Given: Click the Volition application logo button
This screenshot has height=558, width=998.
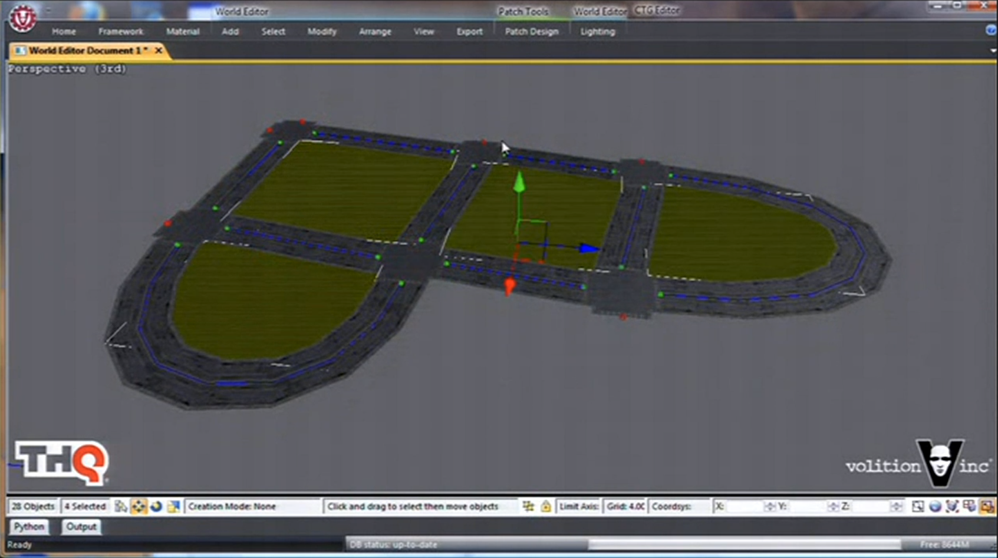Looking at the screenshot, I should (22, 18).
